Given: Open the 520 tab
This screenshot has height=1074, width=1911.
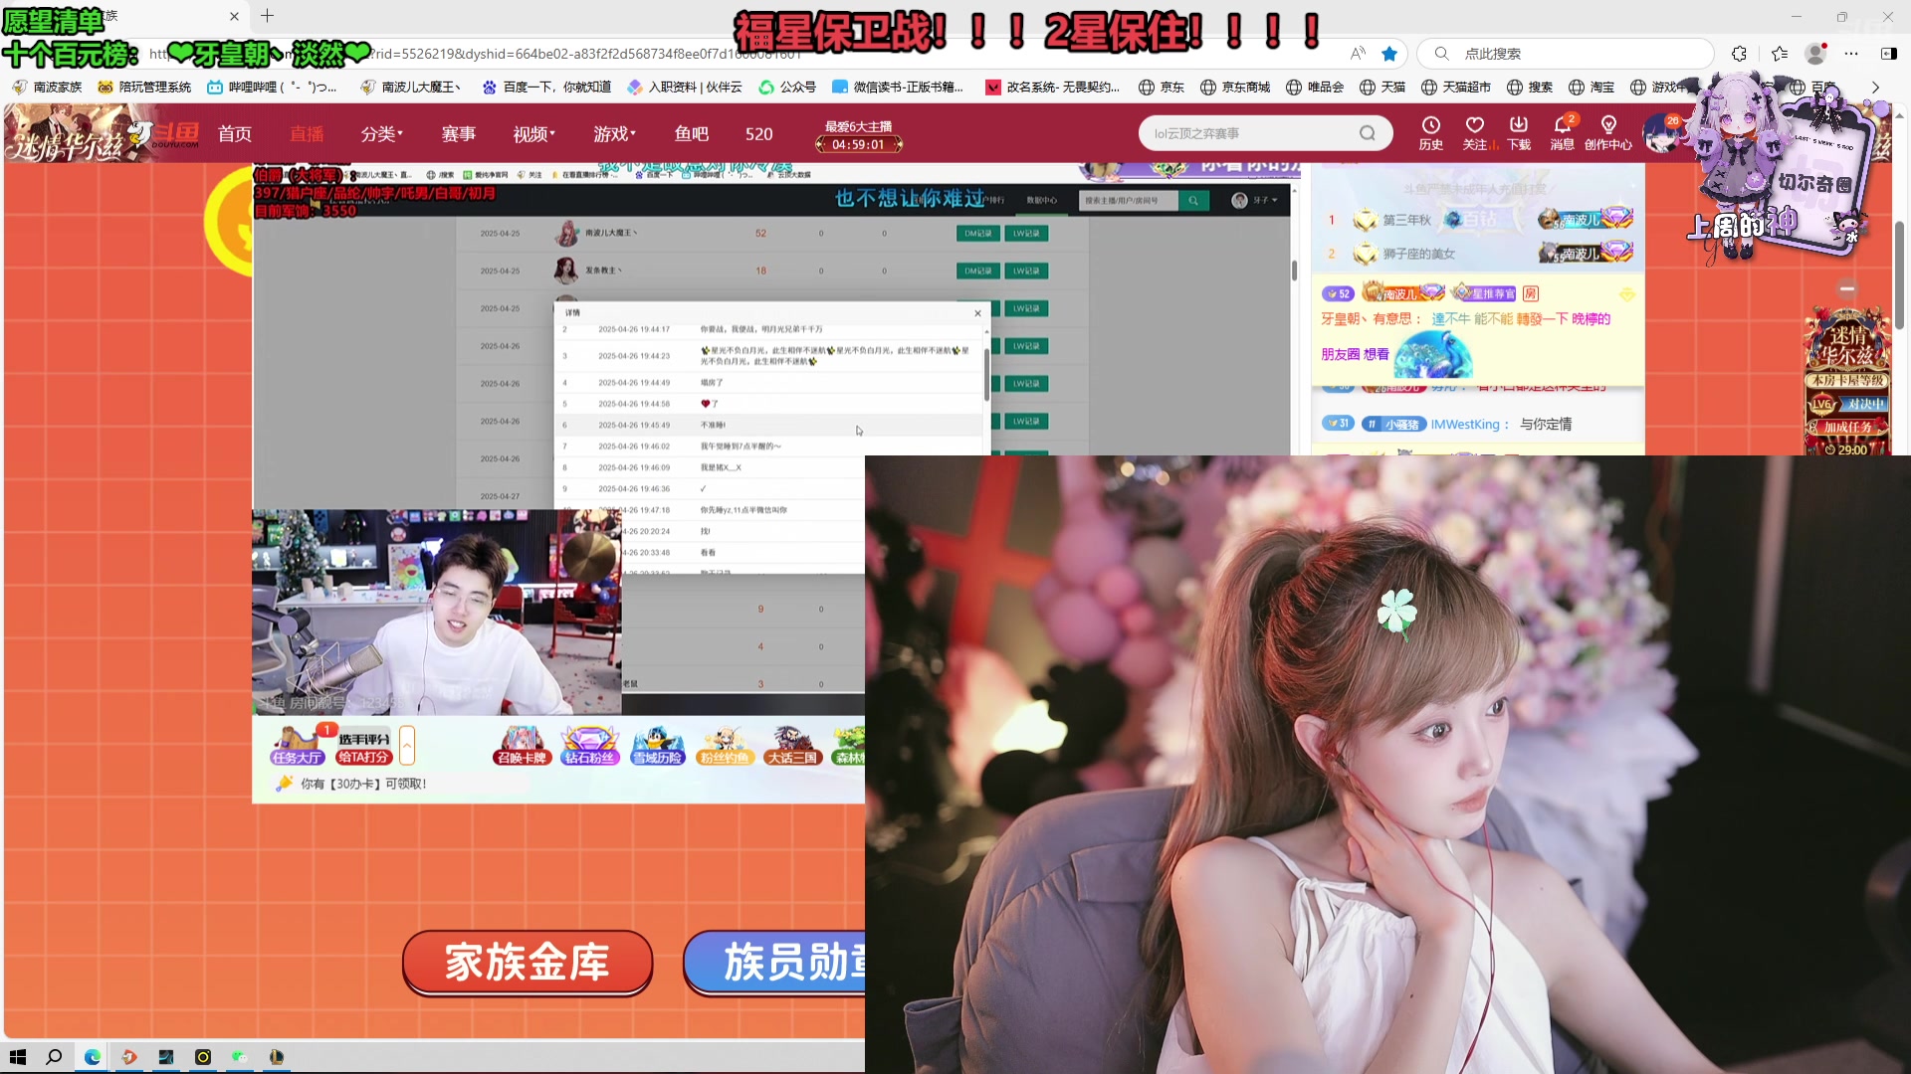Looking at the screenshot, I should coord(759,133).
